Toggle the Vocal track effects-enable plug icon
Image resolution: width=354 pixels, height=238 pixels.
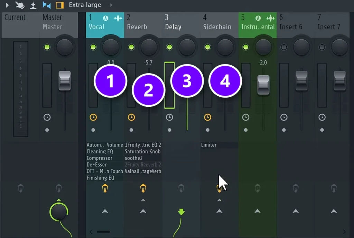pos(105,188)
